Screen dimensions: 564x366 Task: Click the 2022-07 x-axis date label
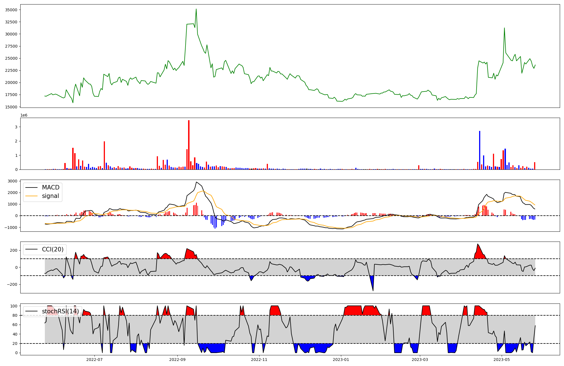click(94, 360)
